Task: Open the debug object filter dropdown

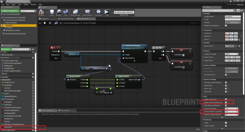Action: [124, 12]
